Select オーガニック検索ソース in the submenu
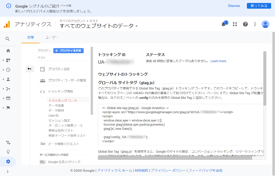The height and width of the screenshot is (176, 275). [x=66, y=126]
